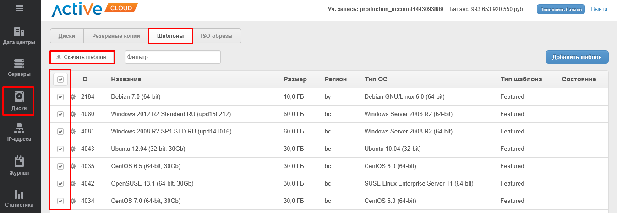Open gear menu for Debian 7.0 template
The width and height of the screenshot is (617, 213).
pyautogui.click(x=72, y=97)
